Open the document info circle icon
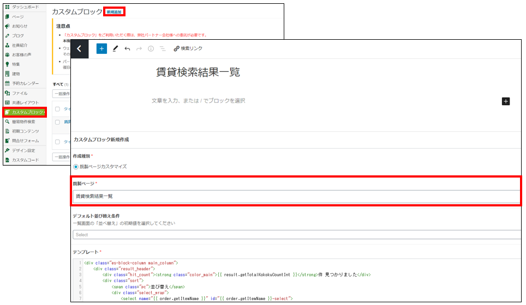Screen dimensions: 526x305 (151, 48)
